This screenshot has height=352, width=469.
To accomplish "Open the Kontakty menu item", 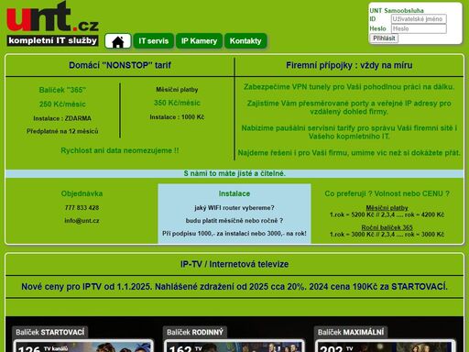I will pyautogui.click(x=245, y=41).
